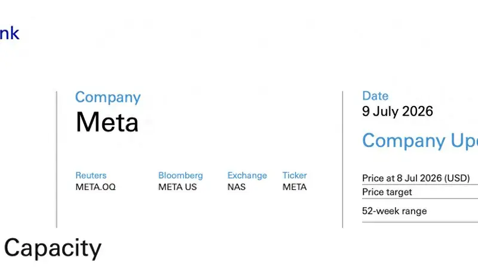Viewport: 478px width, 268px height.
Task: Click the vertical divider left of Date
Action: pyautogui.click(x=342, y=159)
